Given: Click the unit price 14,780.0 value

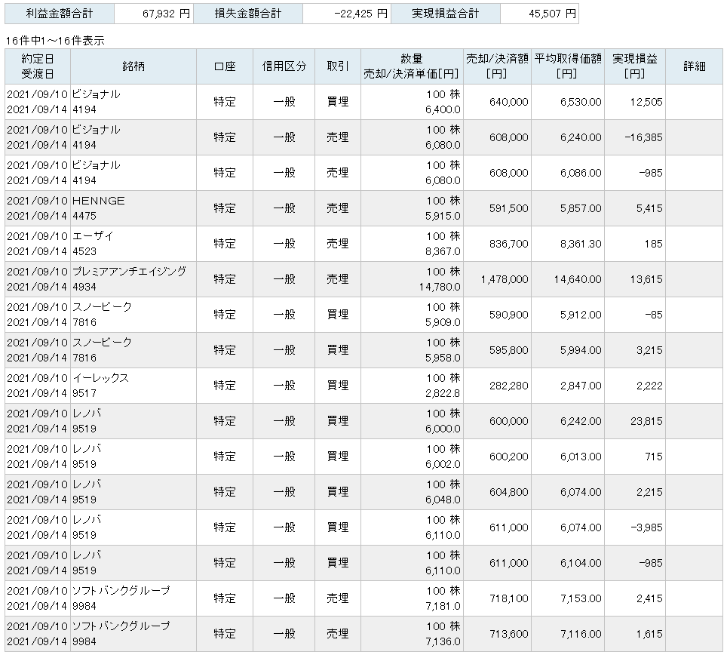Looking at the screenshot, I should 440,288.
